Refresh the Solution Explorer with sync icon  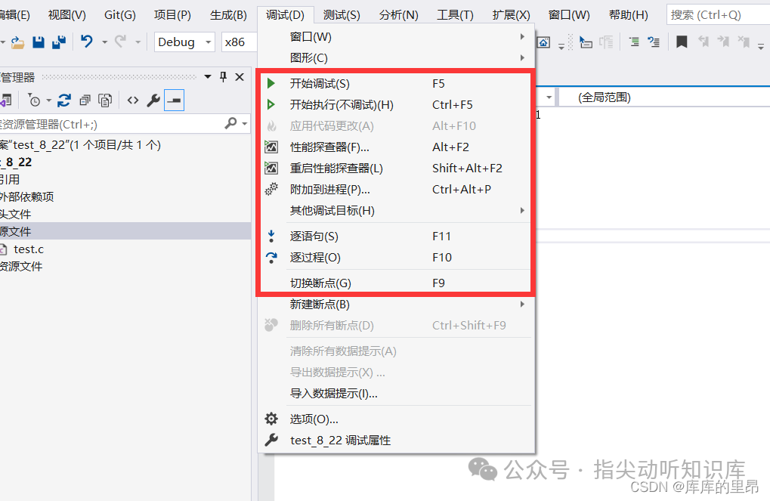tap(64, 99)
